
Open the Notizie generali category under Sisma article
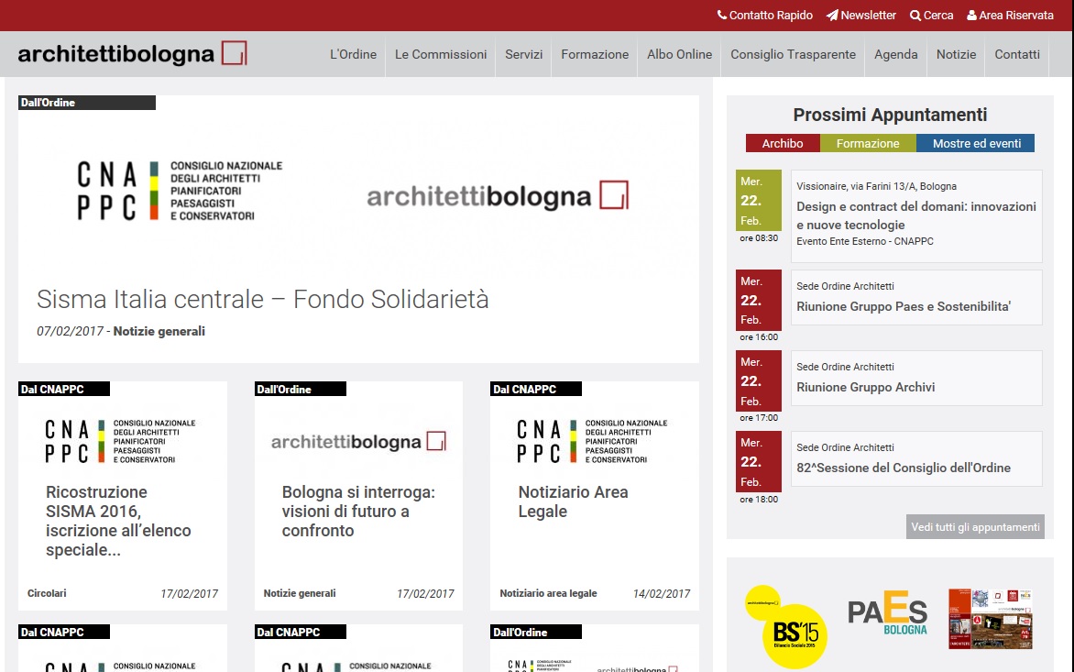pos(159,332)
